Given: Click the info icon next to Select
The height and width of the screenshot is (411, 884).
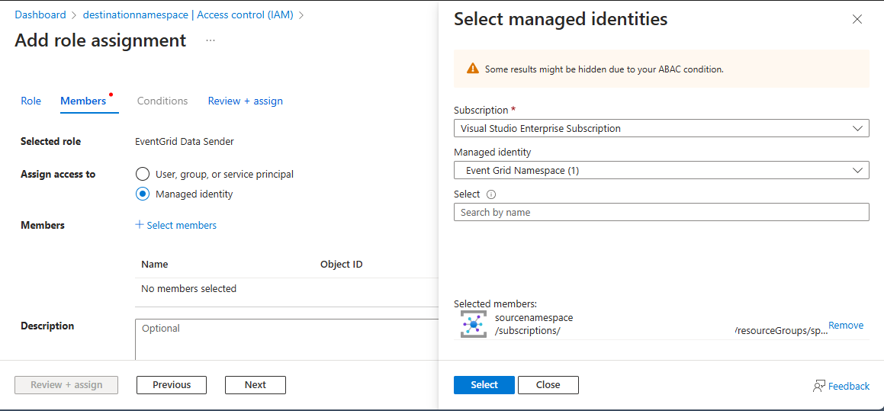Looking at the screenshot, I should tap(491, 194).
